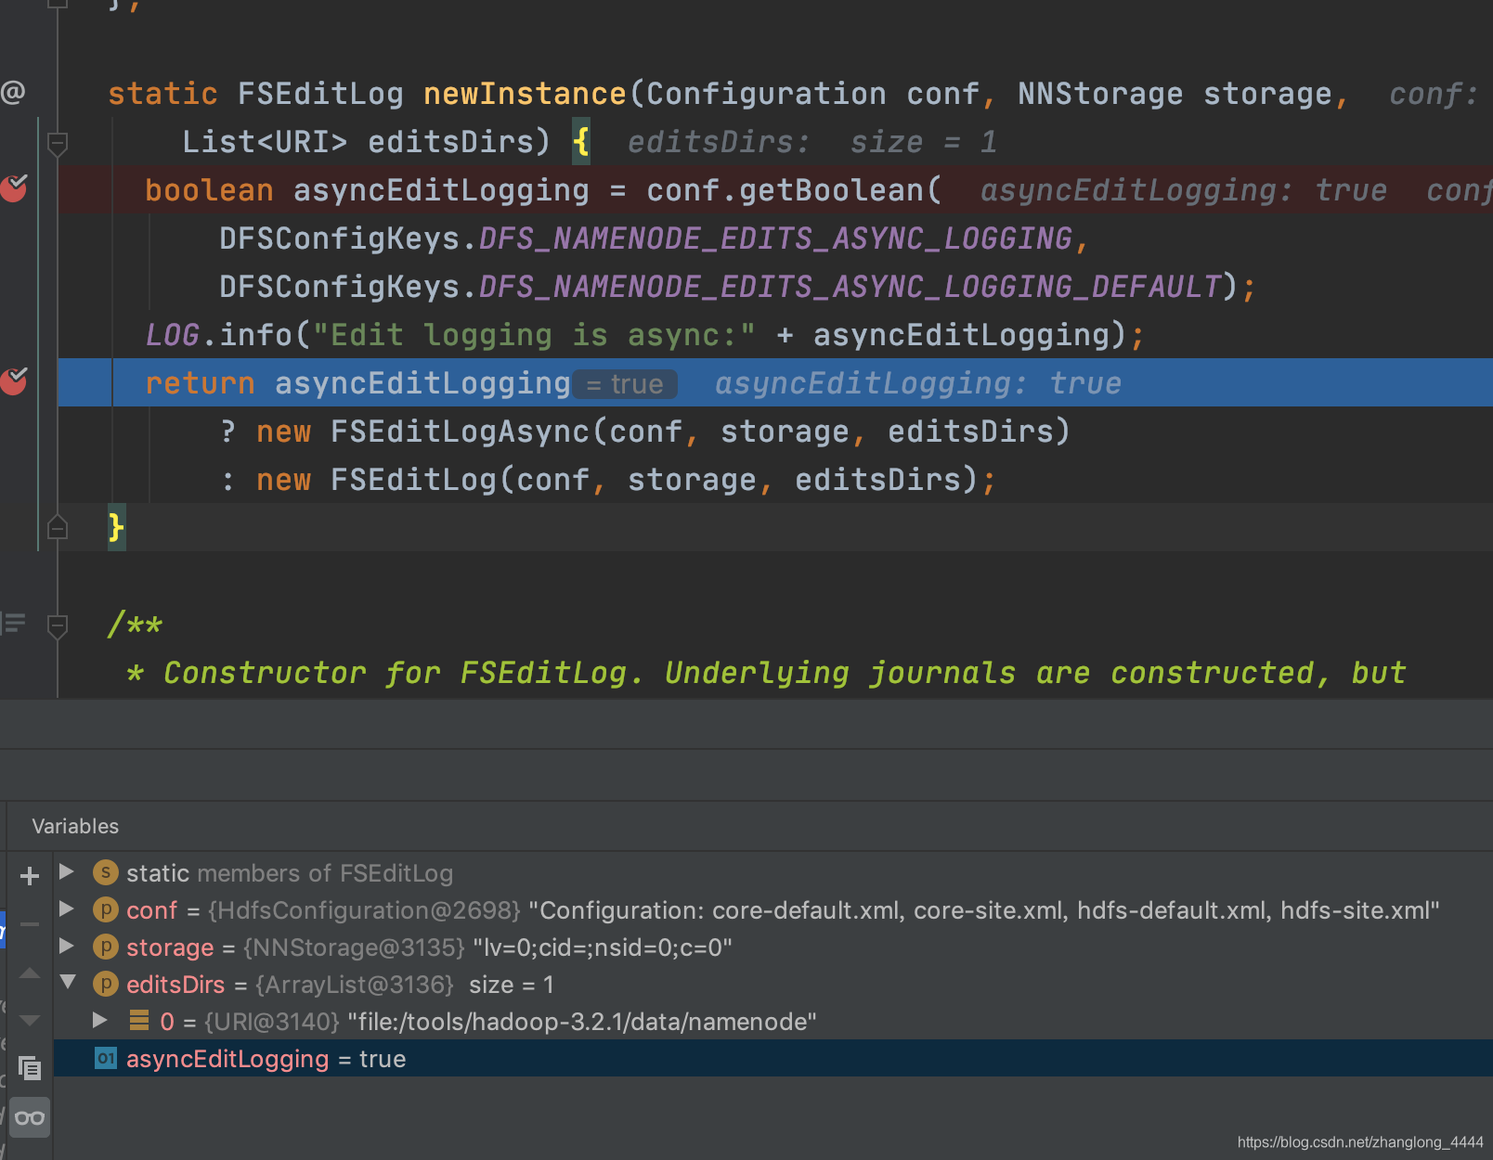
Task: Disable the breakpoint on the return asyncEditLogging line
Action: 14,381
